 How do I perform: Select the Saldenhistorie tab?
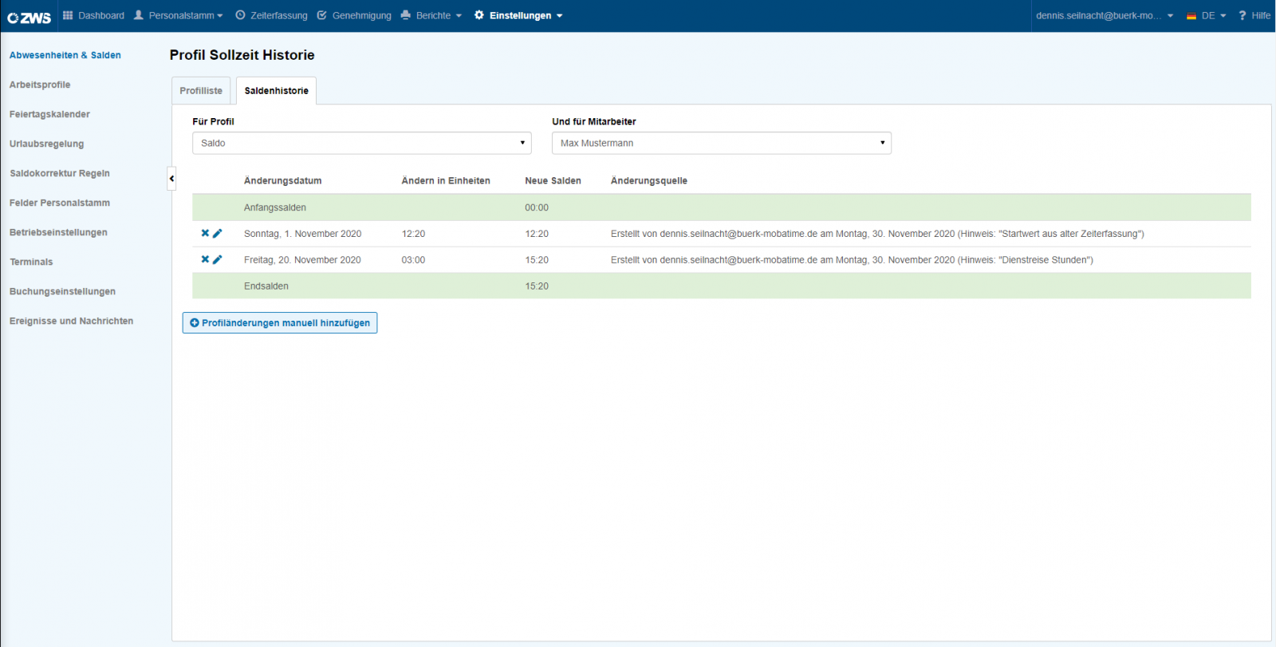point(276,91)
